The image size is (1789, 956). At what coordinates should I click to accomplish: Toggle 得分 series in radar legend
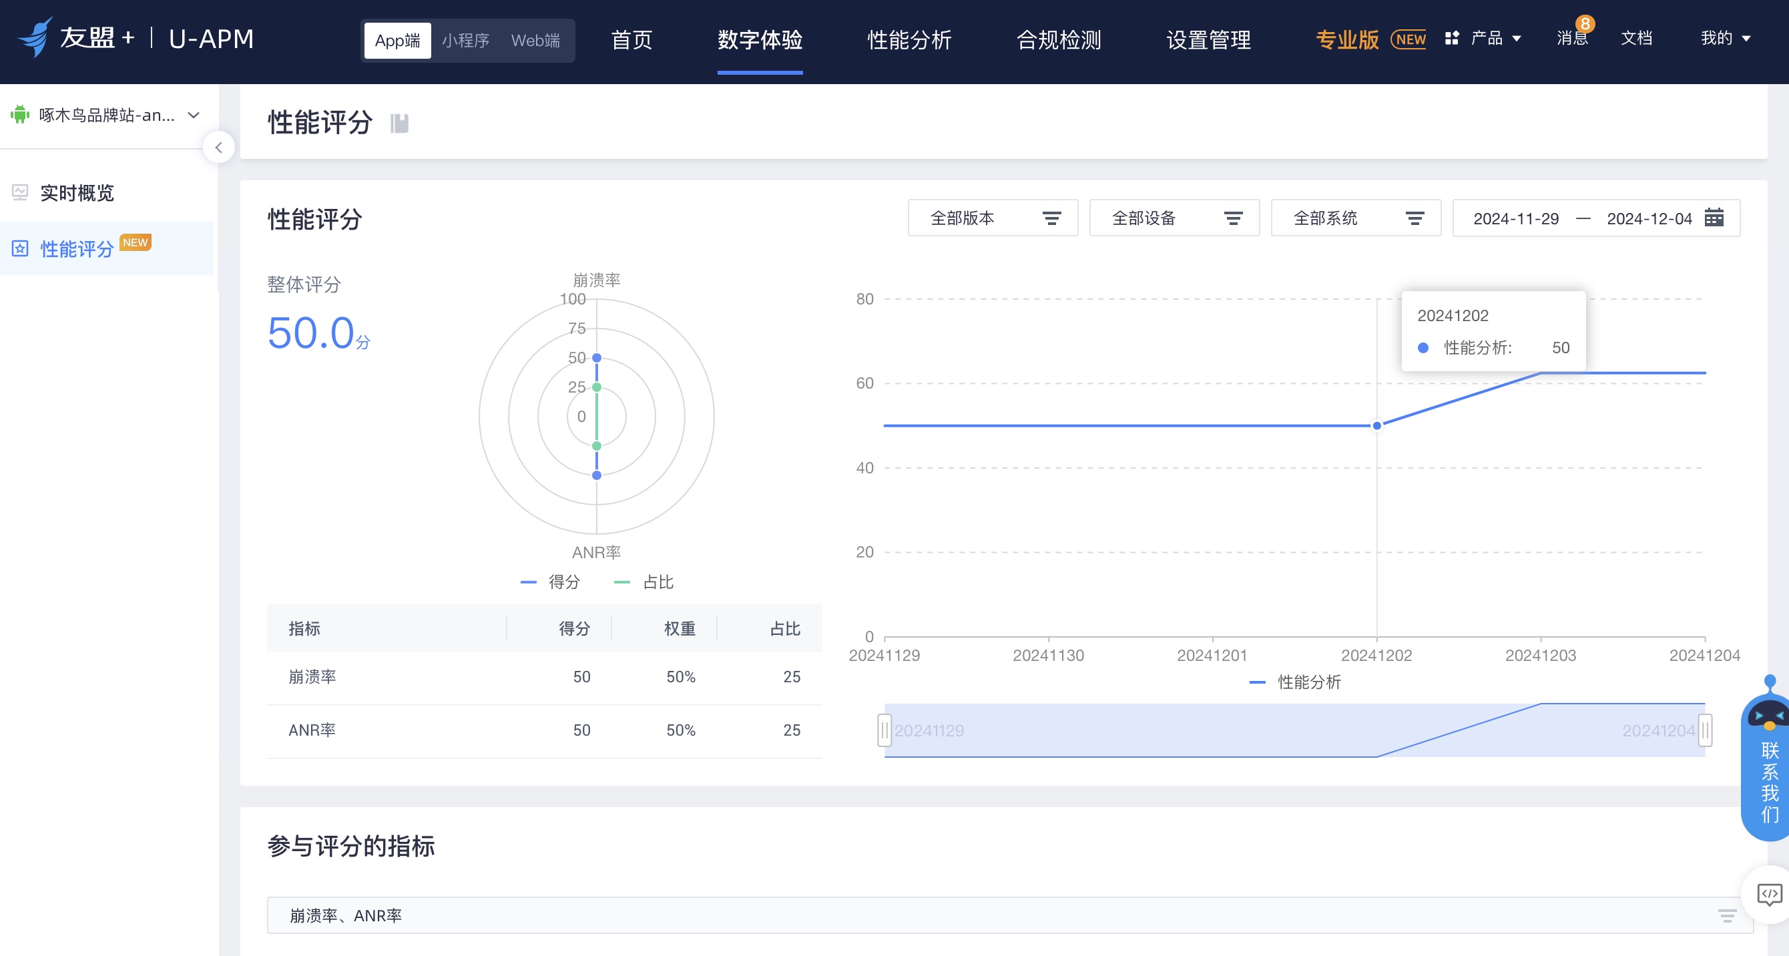point(551,582)
